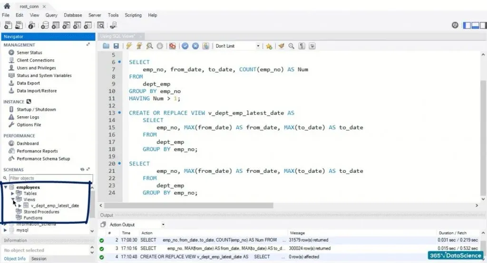
Task: Click the find magnifier icon in editor toolbar
Action: coord(291,46)
